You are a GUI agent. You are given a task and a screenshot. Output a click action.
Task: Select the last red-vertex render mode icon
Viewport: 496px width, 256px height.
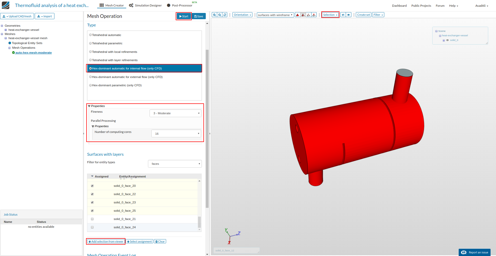click(x=314, y=15)
